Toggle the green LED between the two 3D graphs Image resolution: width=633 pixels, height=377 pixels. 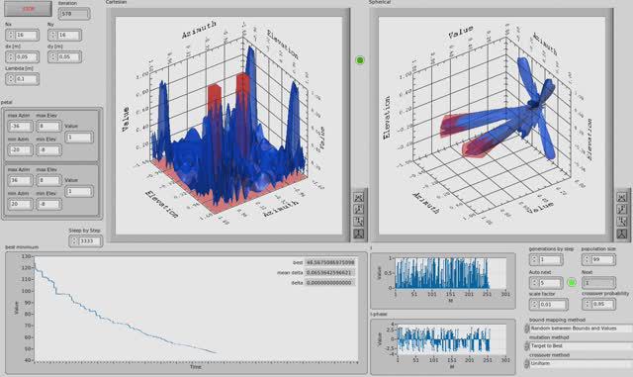360,60
